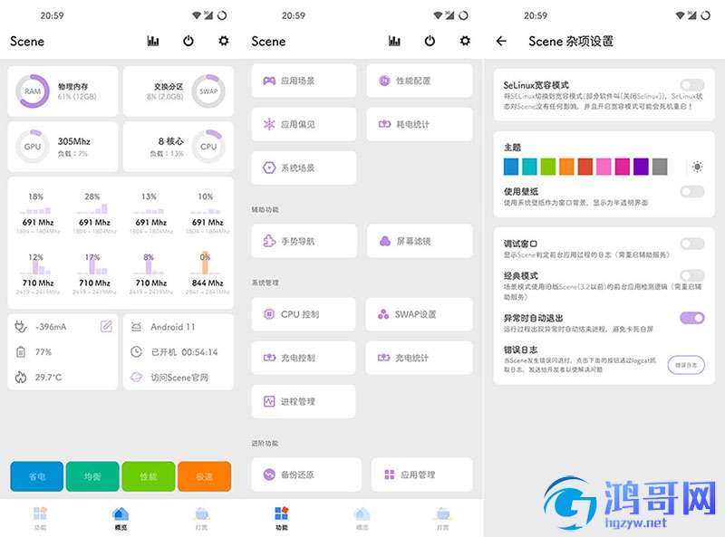725x537 pixels.
Task: Tap the icon for SWAP设置
Action: tap(383, 314)
